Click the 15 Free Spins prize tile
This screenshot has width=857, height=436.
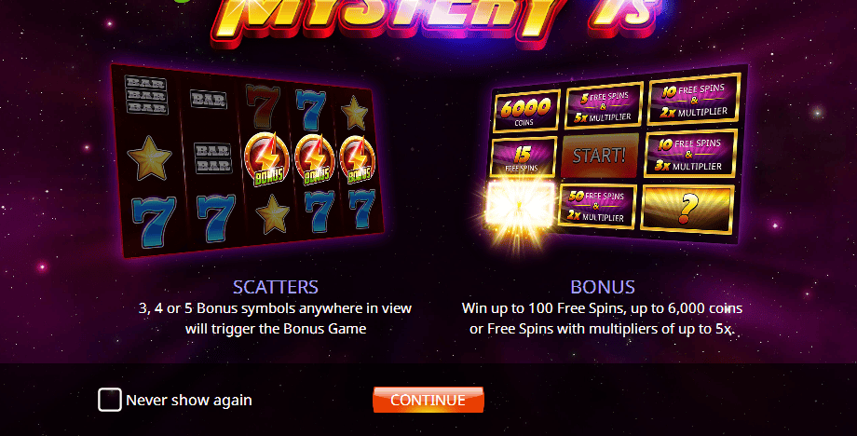pos(524,157)
